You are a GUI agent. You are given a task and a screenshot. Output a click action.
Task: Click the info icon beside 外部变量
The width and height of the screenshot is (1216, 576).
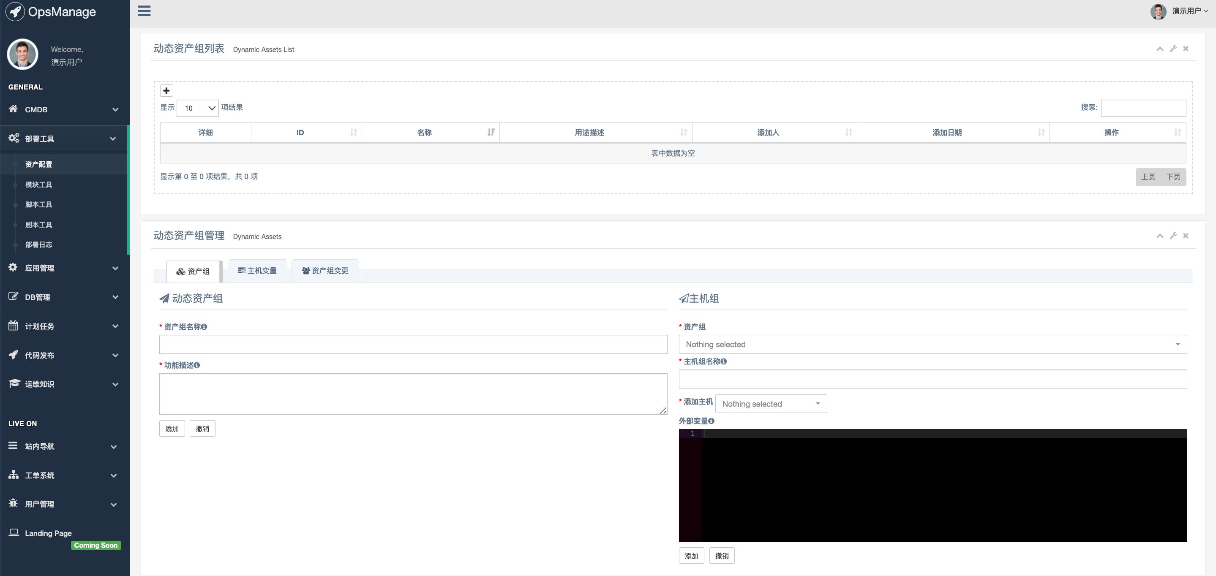coord(711,421)
